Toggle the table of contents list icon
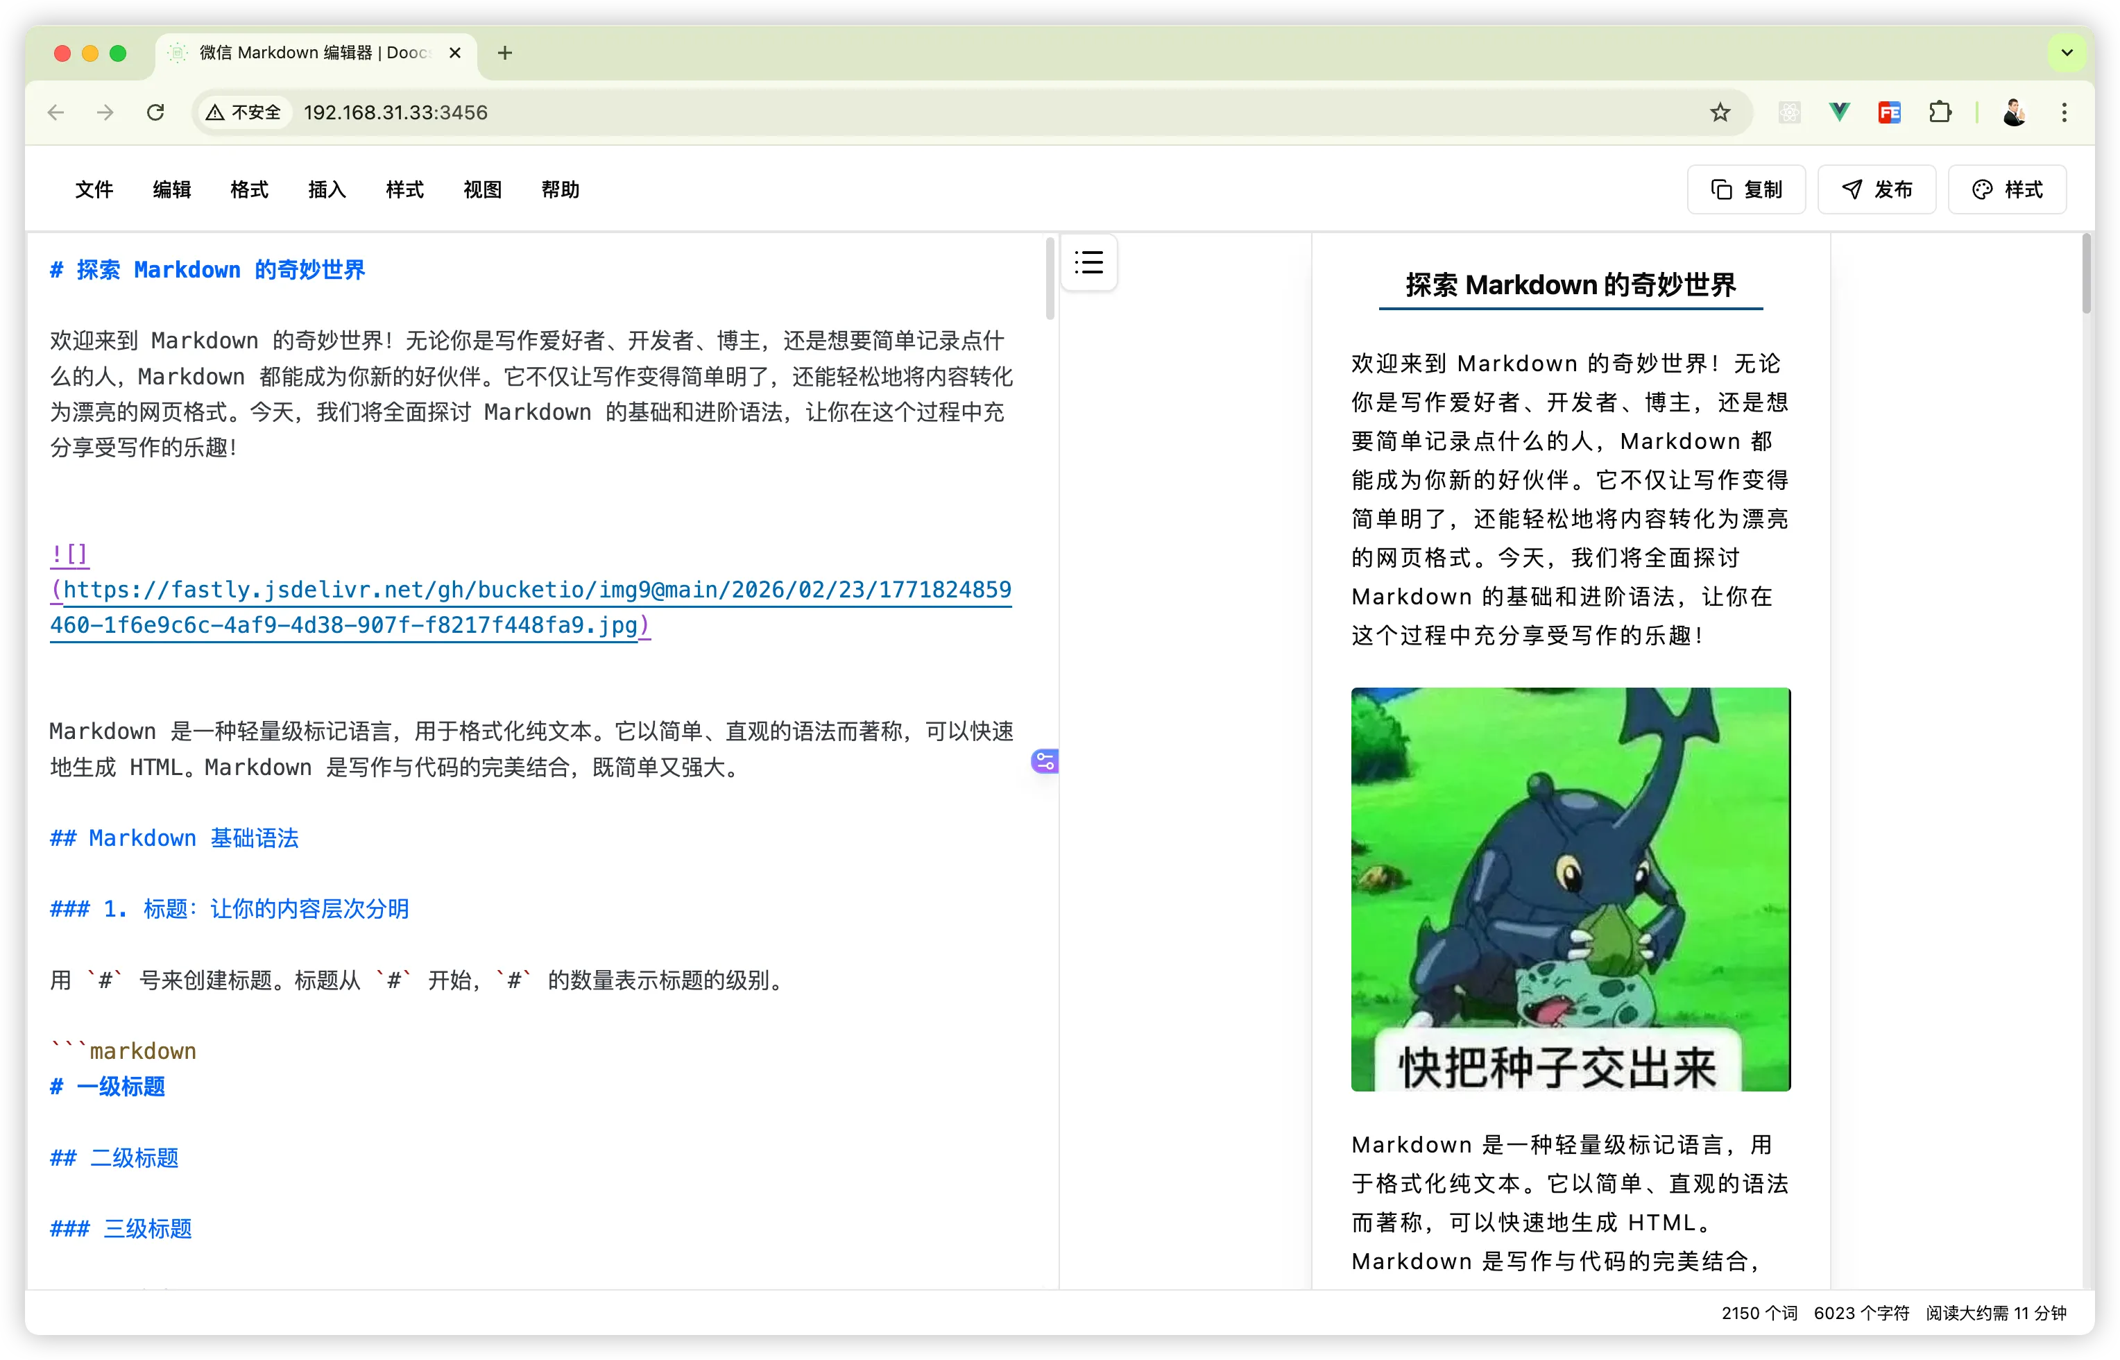2120x1360 pixels. 1088,262
